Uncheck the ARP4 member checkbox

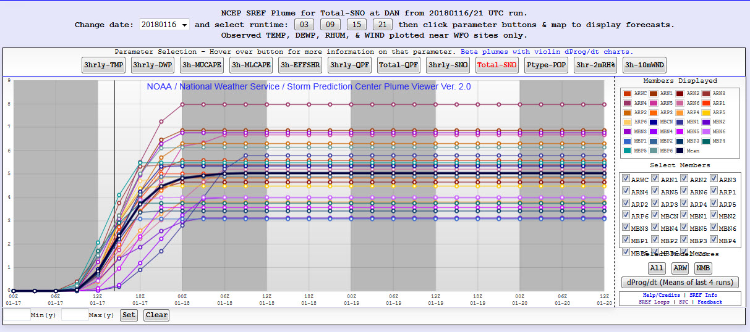[685, 204]
